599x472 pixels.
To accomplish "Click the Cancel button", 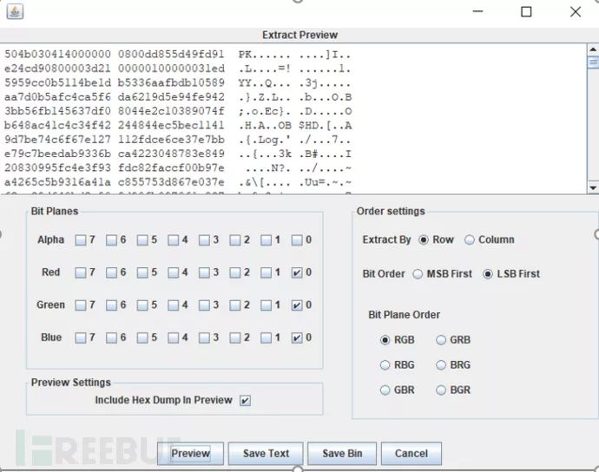I will click(x=411, y=453).
